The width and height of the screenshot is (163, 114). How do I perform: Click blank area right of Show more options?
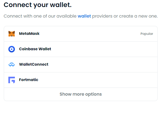[129, 94]
